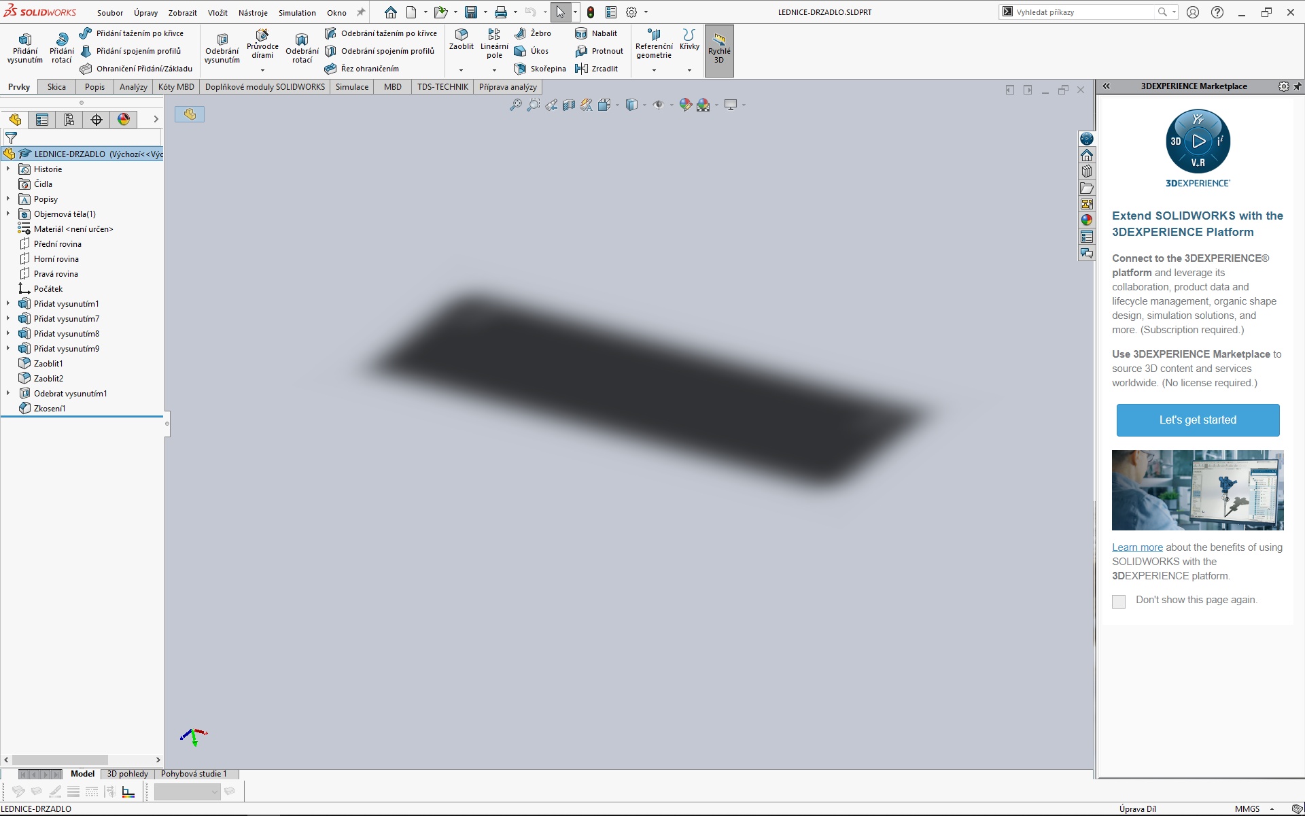The width and height of the screenshot is (1305, 816).
Task: Open Průvodce dírami hole wizard
Action: (262, 44)
